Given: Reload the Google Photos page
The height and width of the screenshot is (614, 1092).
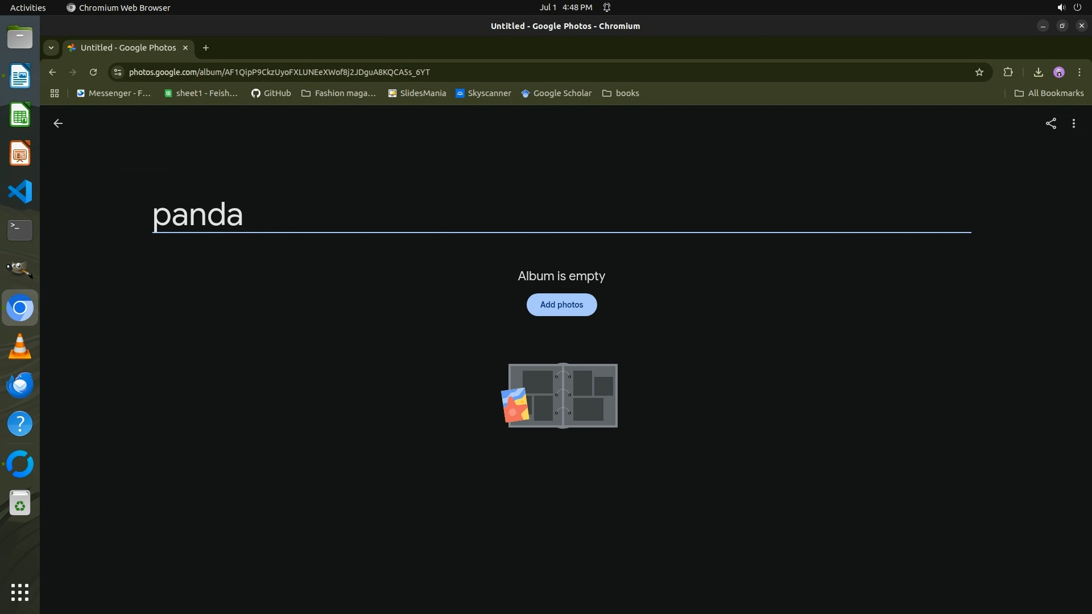Looking at the screenshot, I should click(93, 72).
